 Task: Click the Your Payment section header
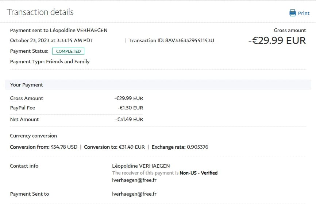point(27,85)
